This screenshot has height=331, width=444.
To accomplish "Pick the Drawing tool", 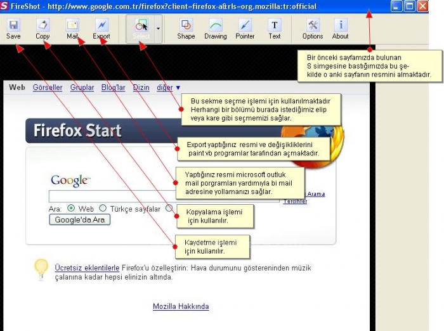I will [215, 29].
